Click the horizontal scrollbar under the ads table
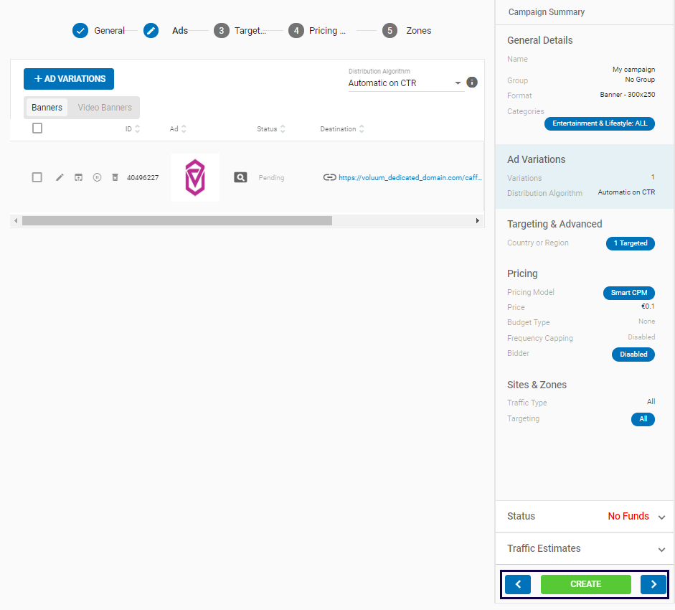Screen dimensions: 675x610 coord(176,221)
